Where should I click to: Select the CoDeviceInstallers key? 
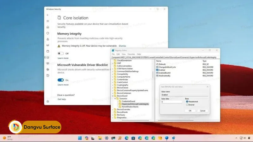[124, 66]
